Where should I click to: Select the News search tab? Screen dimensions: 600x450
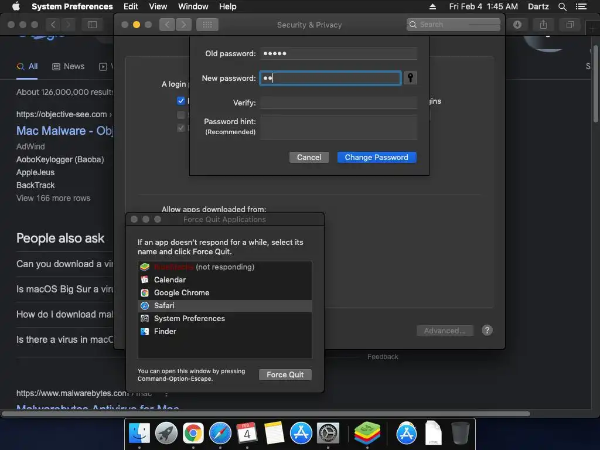[x=68, y=67]
